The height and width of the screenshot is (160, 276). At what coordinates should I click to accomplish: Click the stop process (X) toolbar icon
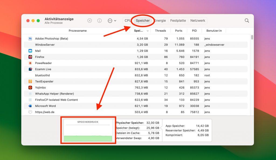point(89,21)
